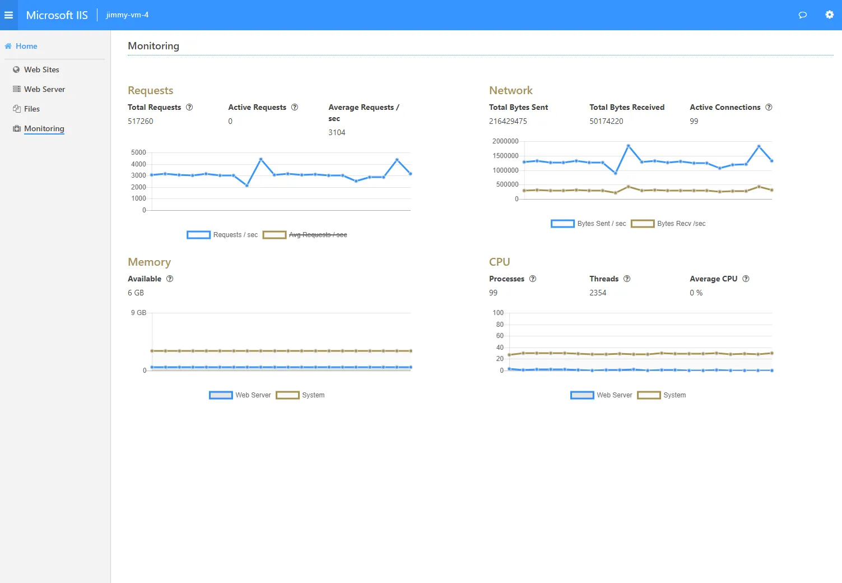Viewport: 842px width, 583px height.
Task: Click the feedback chat bubble icon
Action: (x=802, y=15)
